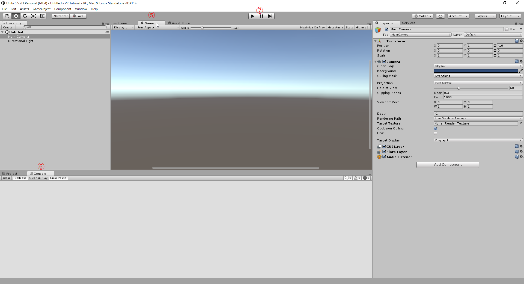
Task: Open the GameObject menu
Action: pyautogui.click(x=41, y=9)
